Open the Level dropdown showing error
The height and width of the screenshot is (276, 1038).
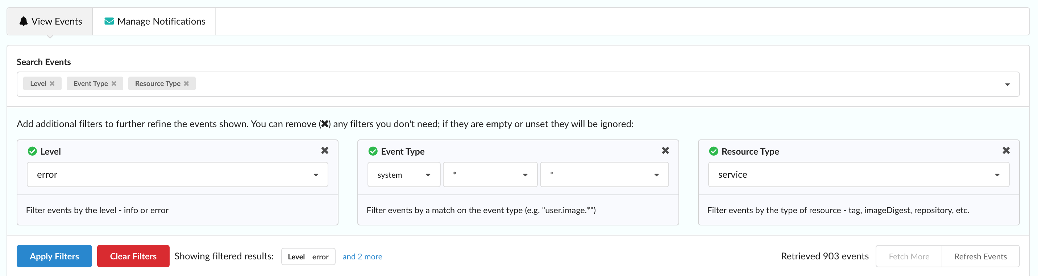coord(177,175)
